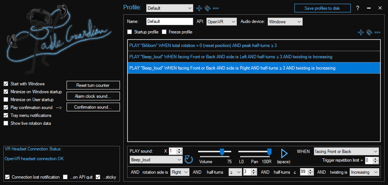Increase the maximum half-turns value 99
The width and height of the screenshot is (388, 185).
click(x=311, y=170)
